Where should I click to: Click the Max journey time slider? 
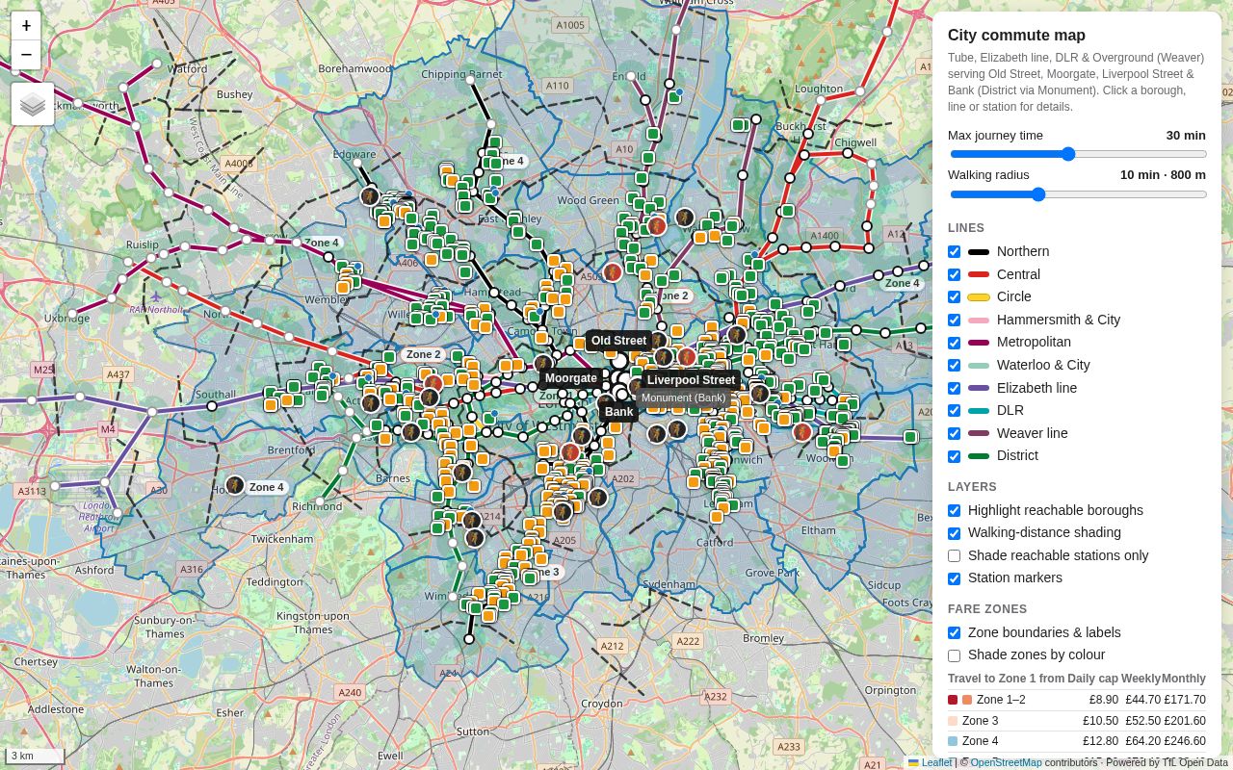point(1078,154)
